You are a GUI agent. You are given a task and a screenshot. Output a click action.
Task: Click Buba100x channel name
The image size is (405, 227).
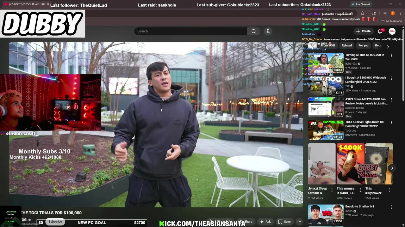(351, 64)
